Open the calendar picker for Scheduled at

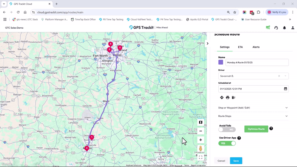click(285, 89)
